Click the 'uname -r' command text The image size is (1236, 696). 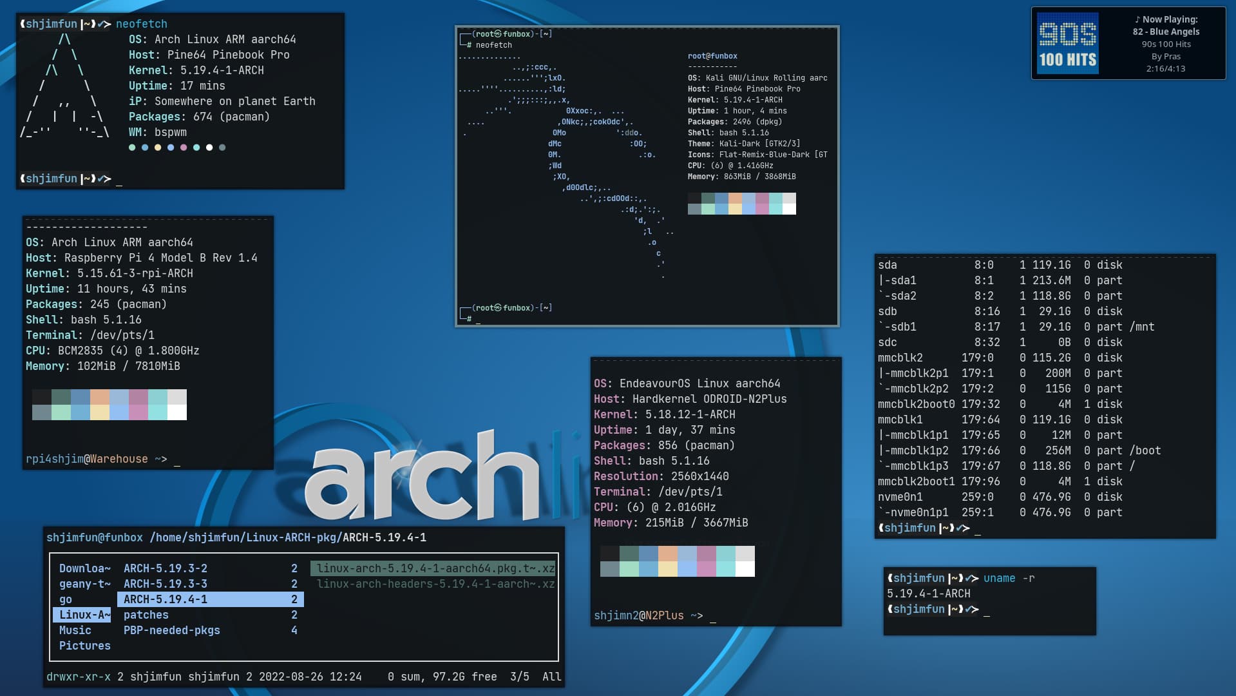coord(1009,578)
